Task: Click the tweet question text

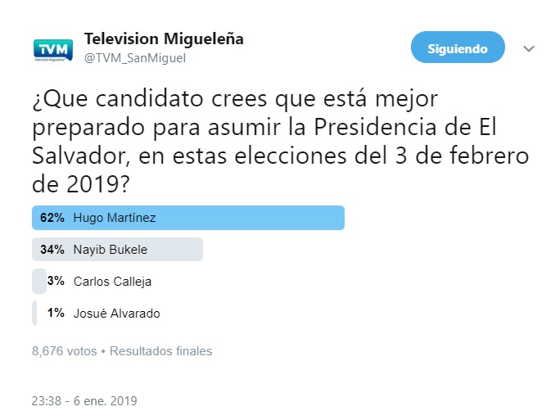Action: point(280,142)
